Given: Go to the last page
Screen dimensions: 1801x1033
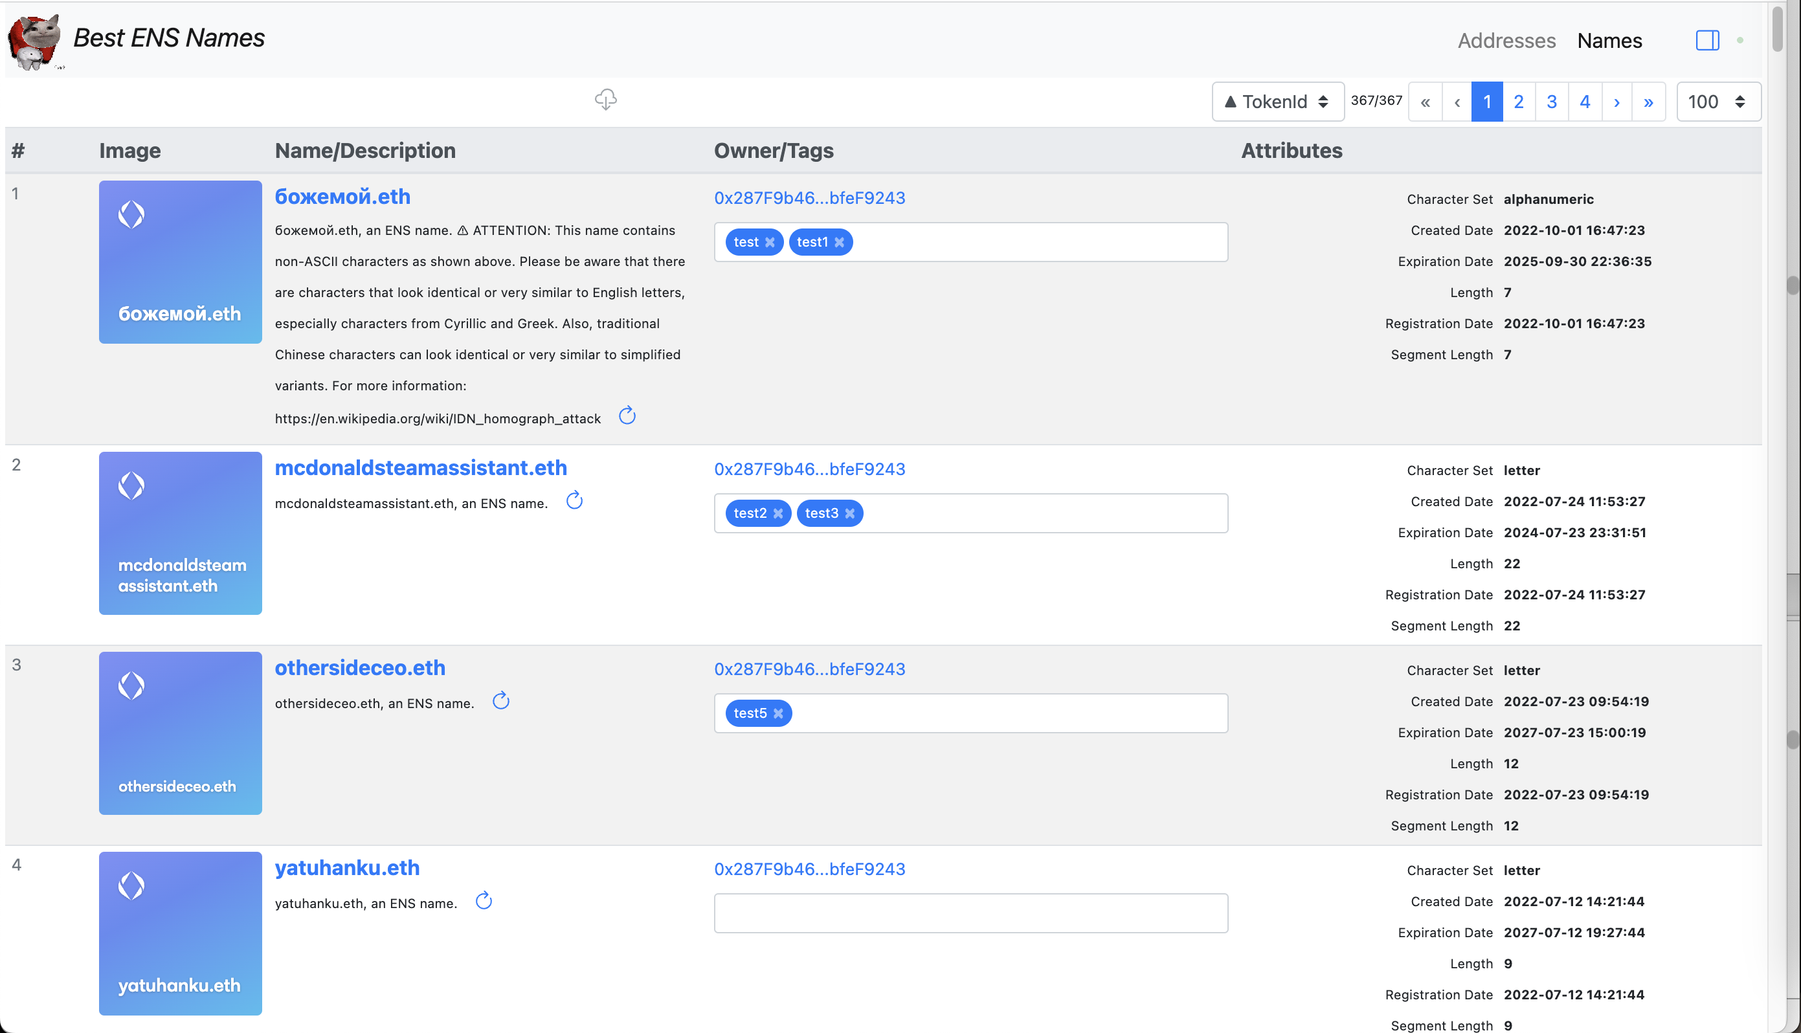Looking at the screenshot, I should [x=1648, y=102].
